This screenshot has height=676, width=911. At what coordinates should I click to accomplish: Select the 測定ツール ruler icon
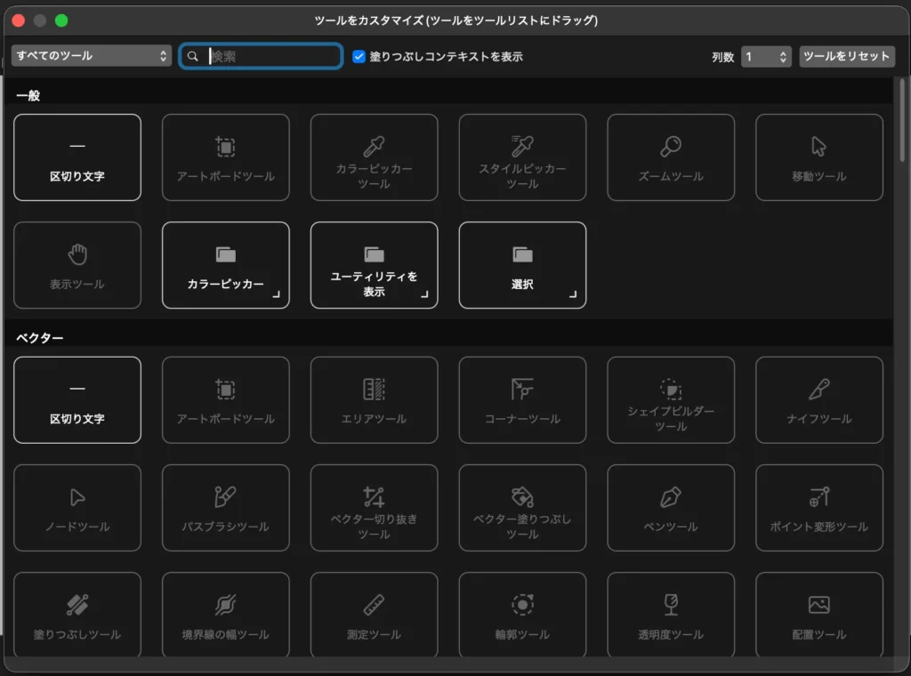(x=374, y=605)
